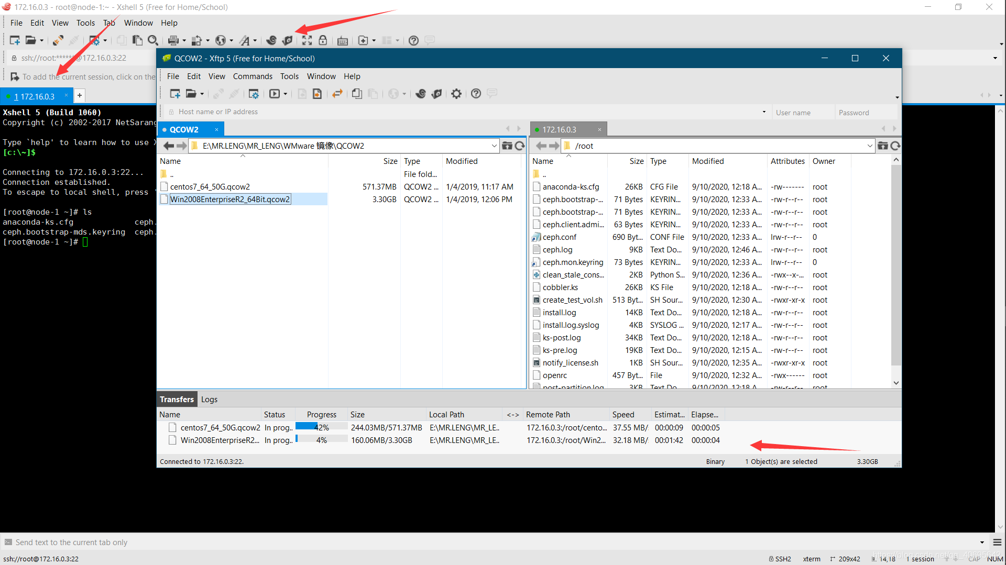This screenshot has height=565, width=1006.
Task: Select create_test_vol.sh in remote pane
Action: click(x=572, y=300)
